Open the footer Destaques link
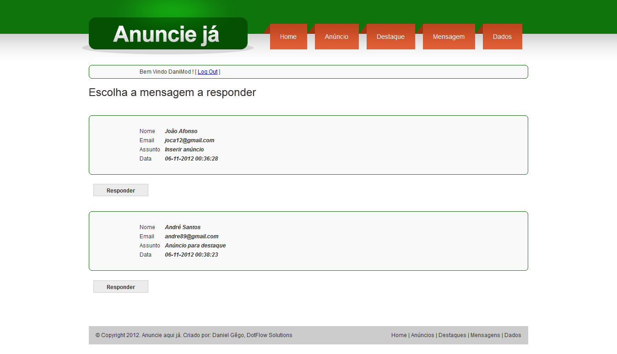Viewport: 617px width, 354px height. point(452,335)
